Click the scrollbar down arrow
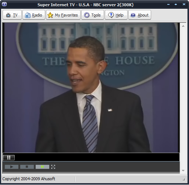 tap(183, 170)
